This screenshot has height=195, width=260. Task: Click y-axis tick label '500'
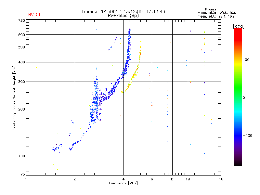(x=21, y=47)
